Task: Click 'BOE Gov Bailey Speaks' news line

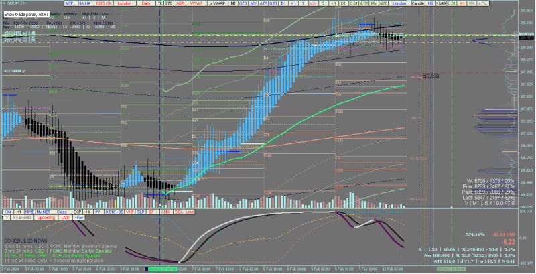Action: coord(75,255)
